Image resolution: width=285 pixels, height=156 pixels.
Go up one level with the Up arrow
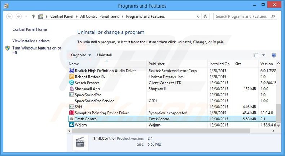[33, 17]
